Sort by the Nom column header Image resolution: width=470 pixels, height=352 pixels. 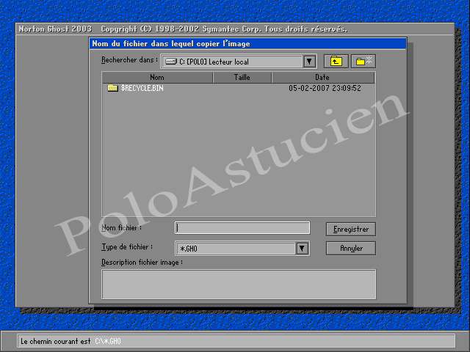click(x=158, y=78)
